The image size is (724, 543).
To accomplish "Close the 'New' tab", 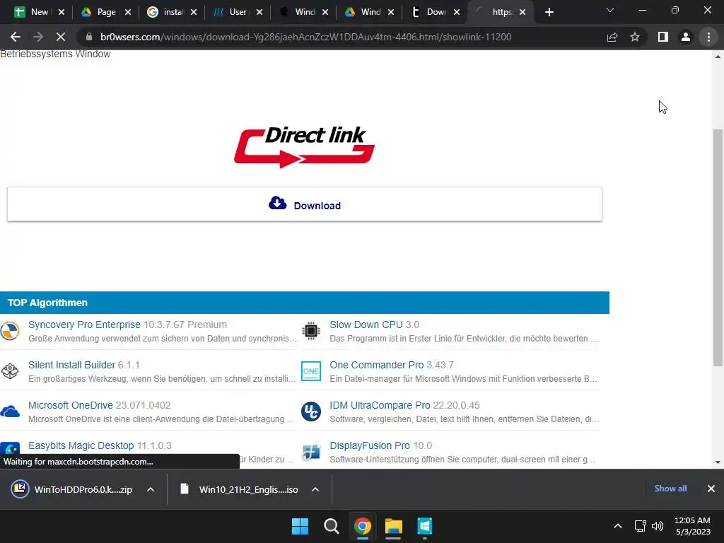I will click(x=62, y=12).
